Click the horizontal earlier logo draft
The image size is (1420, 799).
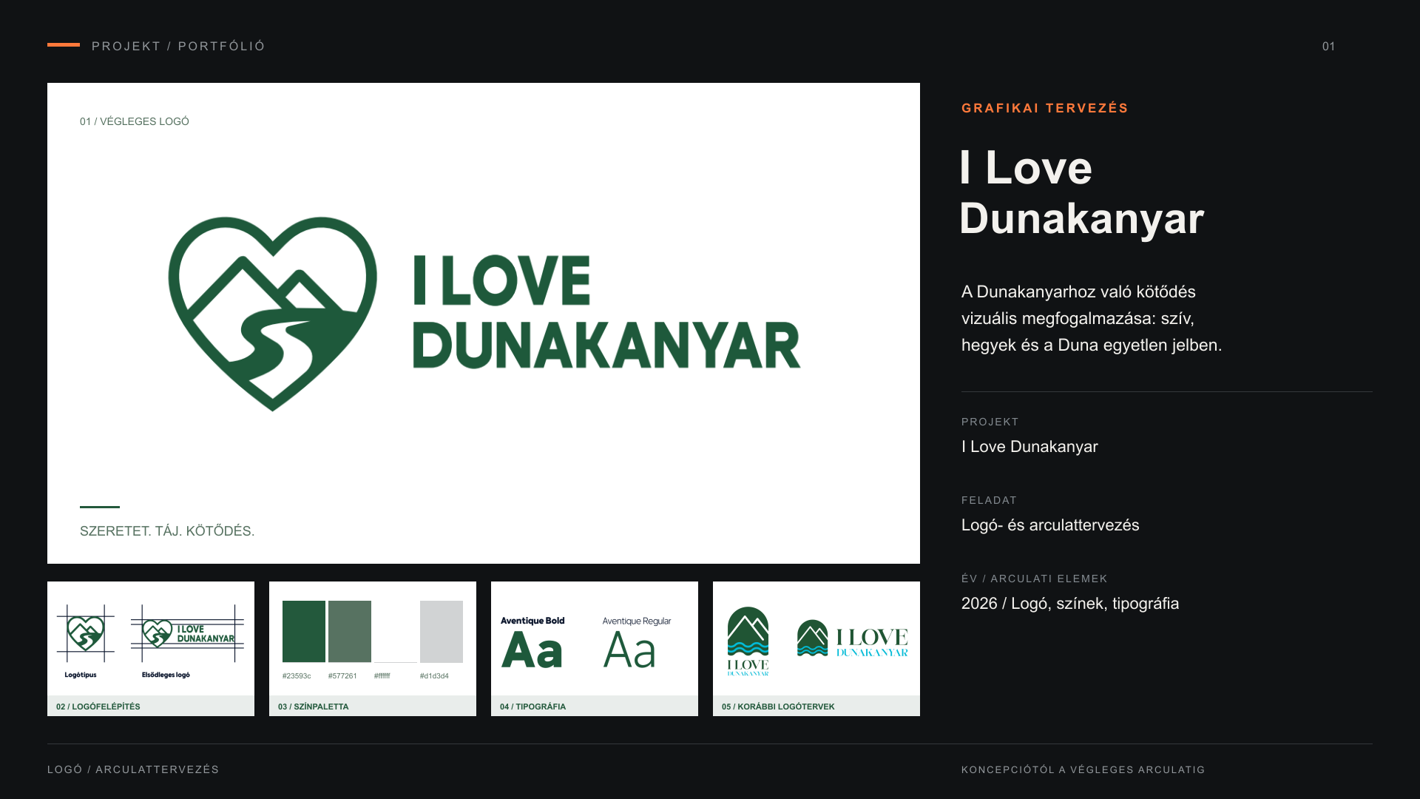pyautogui.click(x=853, y=638)
